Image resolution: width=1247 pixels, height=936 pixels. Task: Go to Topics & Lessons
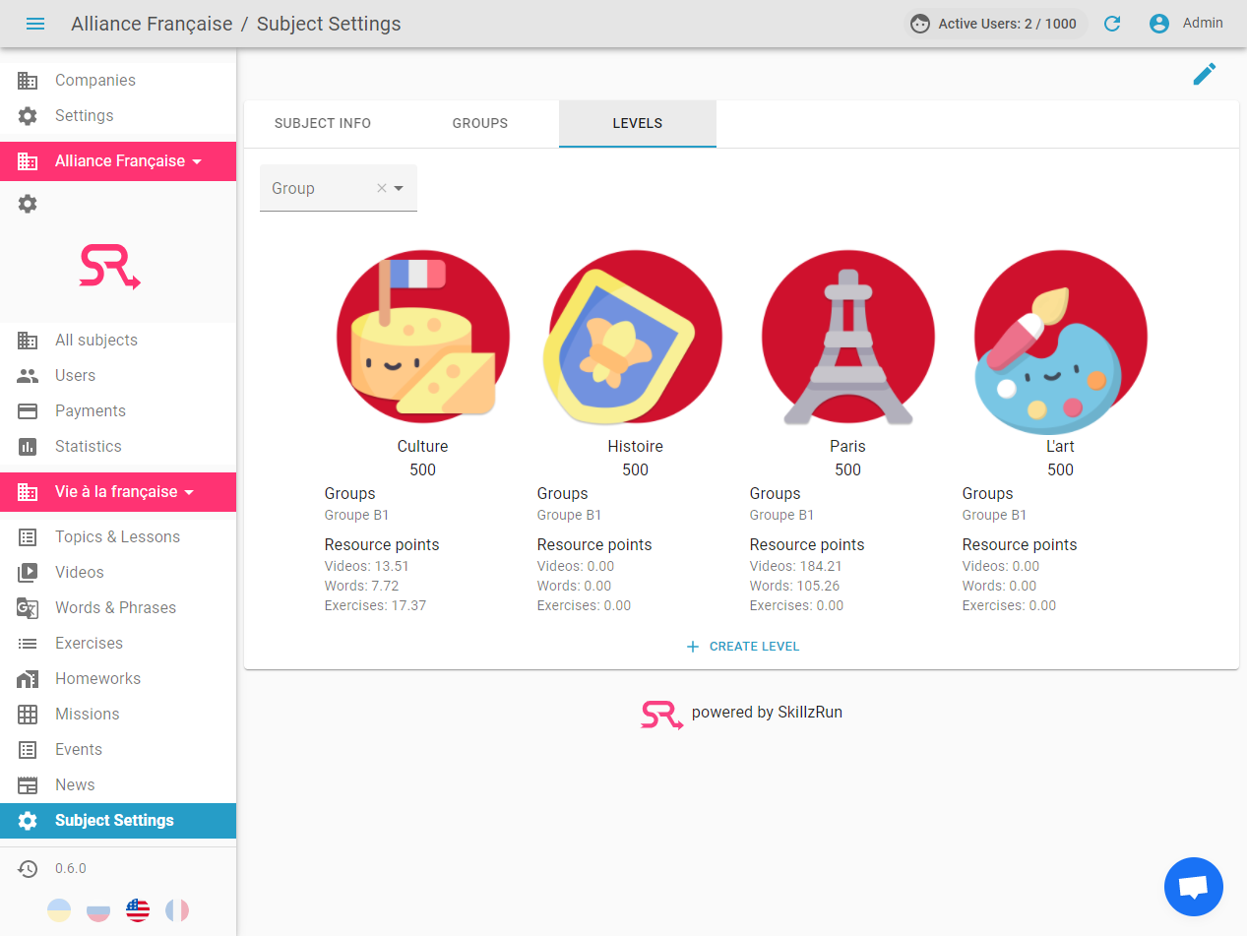pyautogui.click(x=118, y=537)
